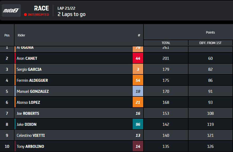Sort by the Rider column header
The height and width of the screenshot is (152, 233).
(x=21, y=35)
